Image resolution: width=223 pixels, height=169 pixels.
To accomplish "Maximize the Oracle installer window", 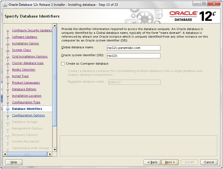I will pyautogui.click(x=204, y=4).
